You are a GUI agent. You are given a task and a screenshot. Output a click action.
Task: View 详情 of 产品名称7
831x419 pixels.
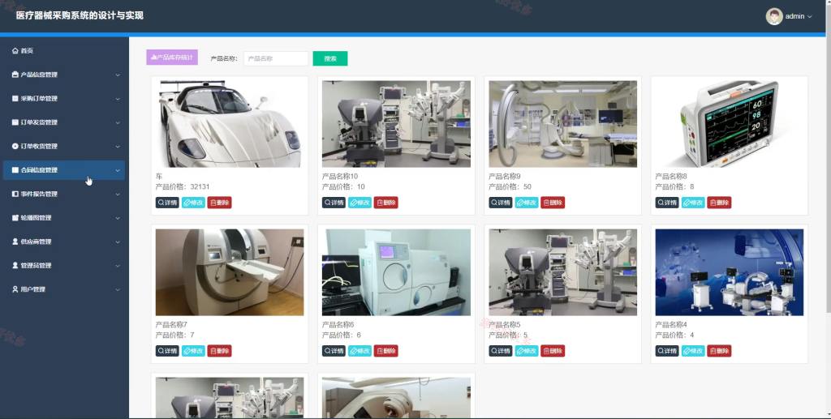tap(167, 351)
